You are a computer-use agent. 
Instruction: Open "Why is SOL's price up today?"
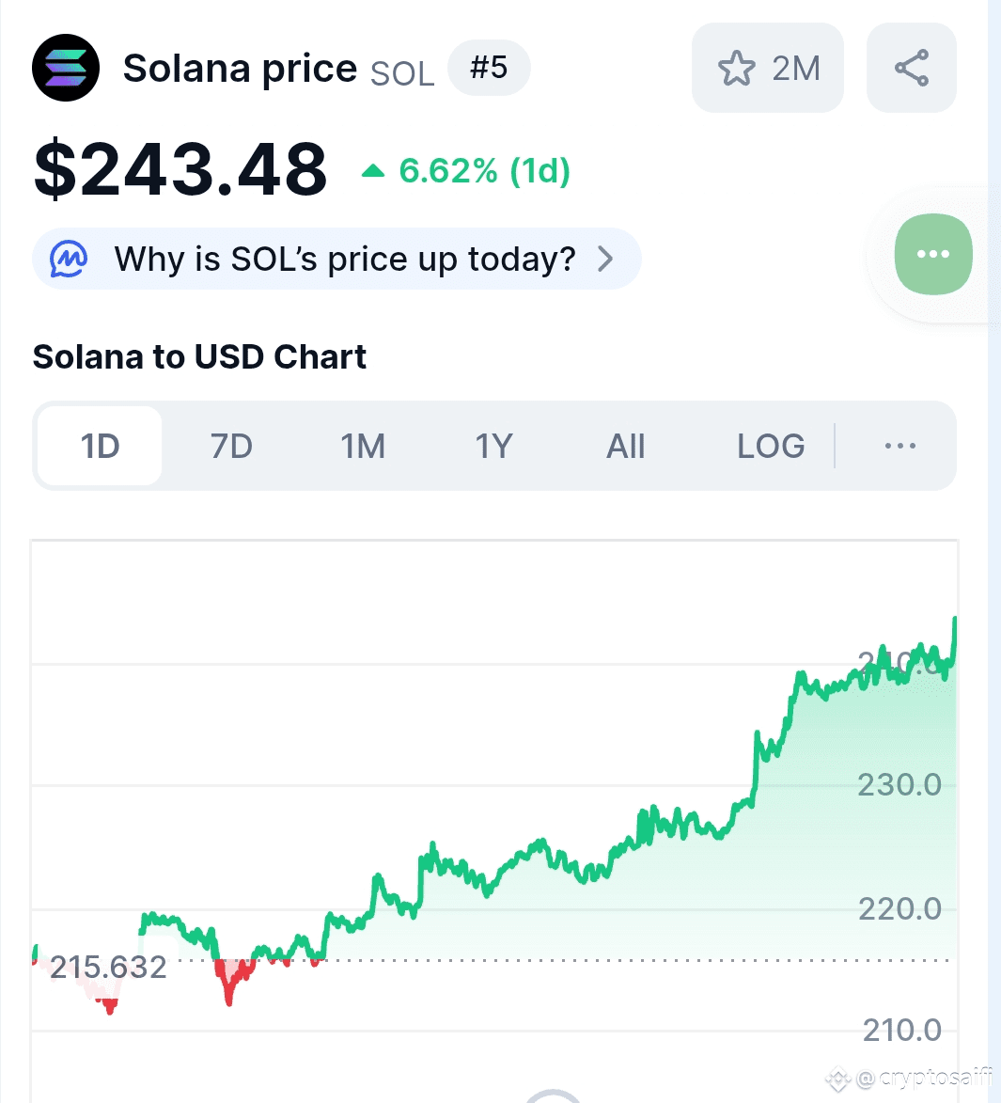click(344, 259)
